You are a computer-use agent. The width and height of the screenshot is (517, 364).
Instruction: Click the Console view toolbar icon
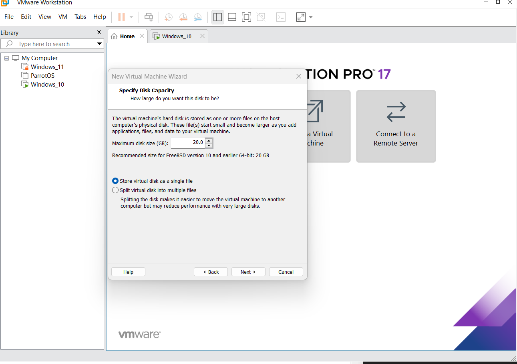281,17
